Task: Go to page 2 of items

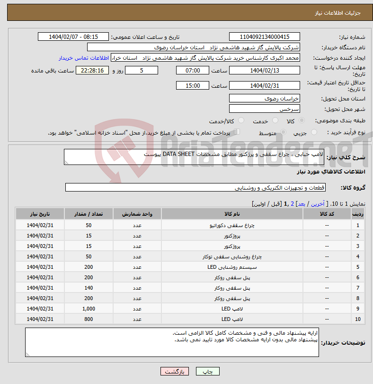Action: pyautogui.click(x=292, y=204)
